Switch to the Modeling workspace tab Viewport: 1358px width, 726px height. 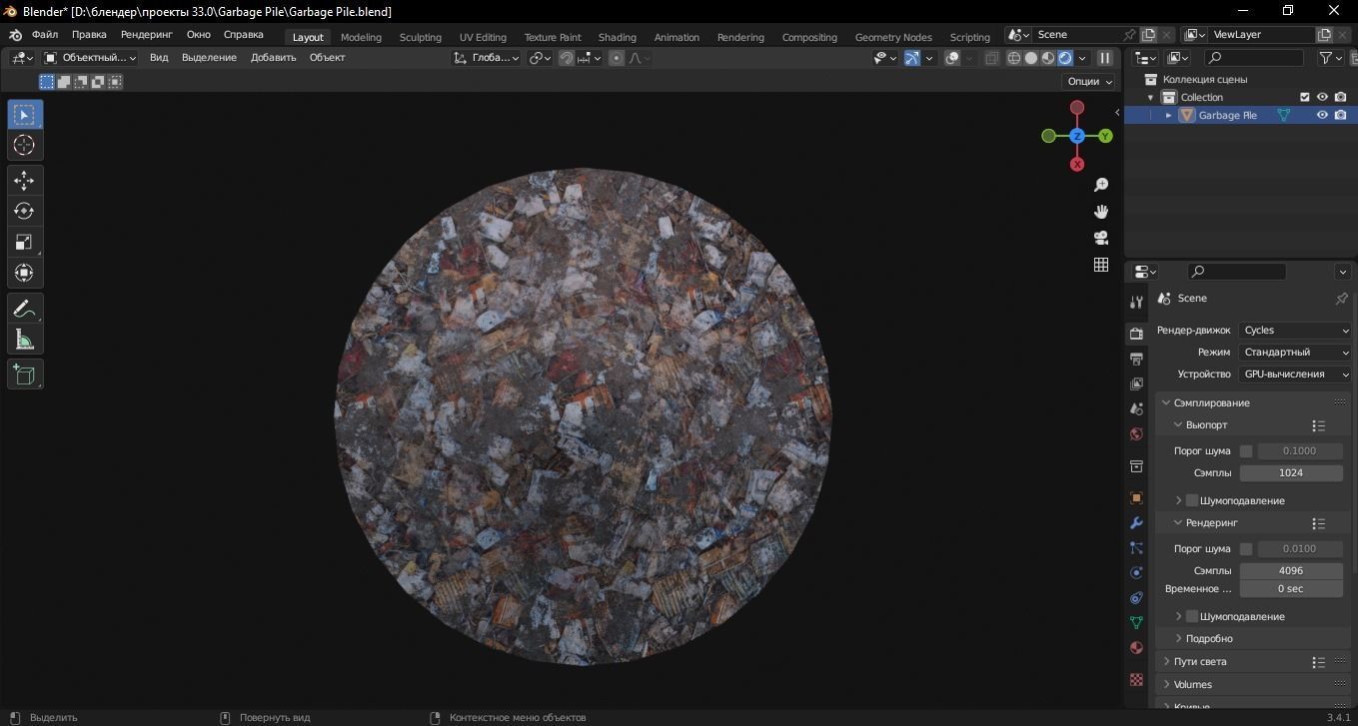tap(361, 37)
